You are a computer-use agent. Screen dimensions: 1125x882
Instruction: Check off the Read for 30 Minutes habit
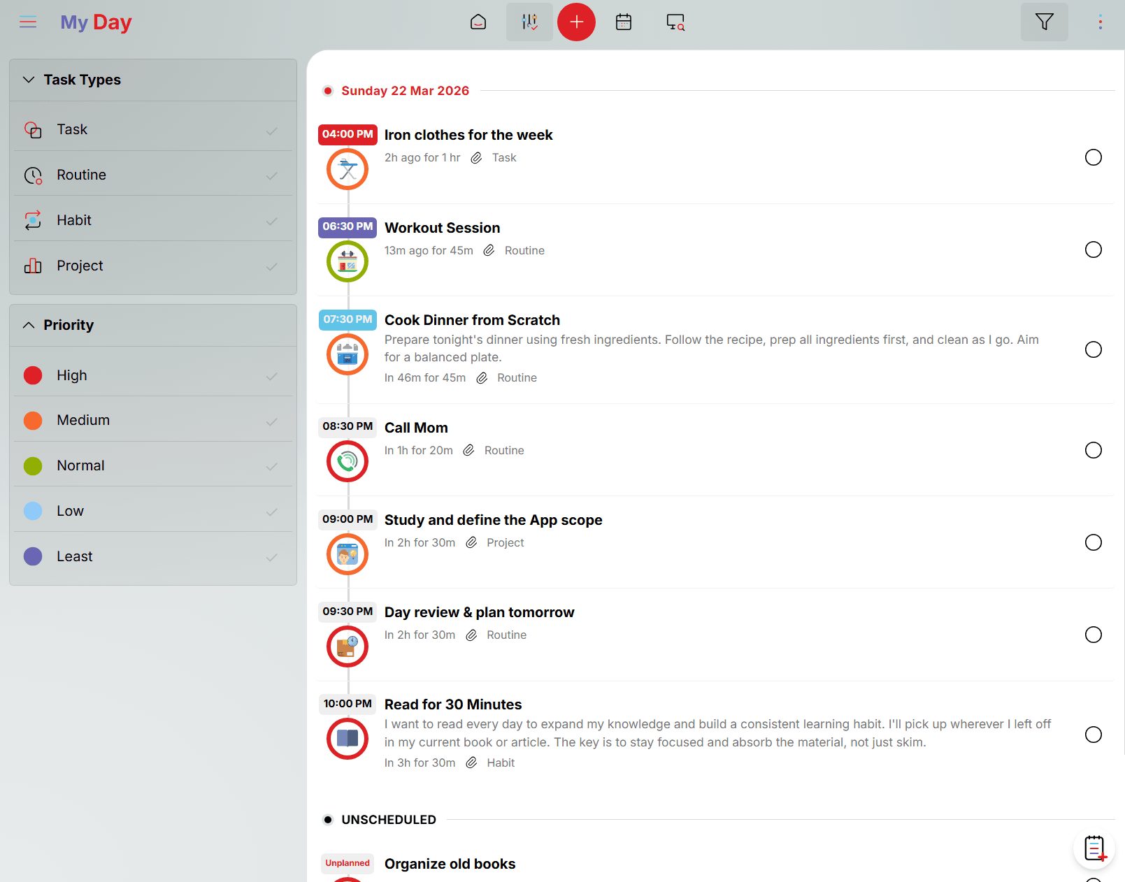(x=1093, y=735)
